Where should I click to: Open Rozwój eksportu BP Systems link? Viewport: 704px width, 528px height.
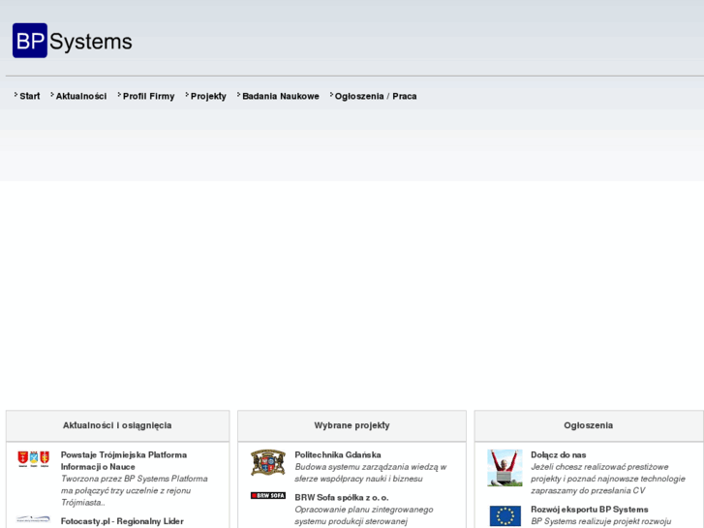(x=590, y=510)
